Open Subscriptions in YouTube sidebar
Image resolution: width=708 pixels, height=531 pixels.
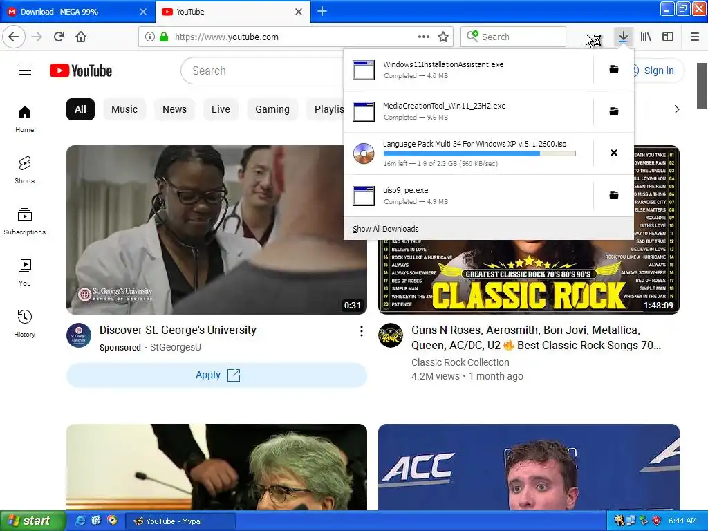(x=24, y=221)
